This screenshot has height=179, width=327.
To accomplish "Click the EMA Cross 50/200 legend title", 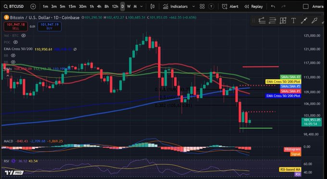I will click(x=18, y=49).
